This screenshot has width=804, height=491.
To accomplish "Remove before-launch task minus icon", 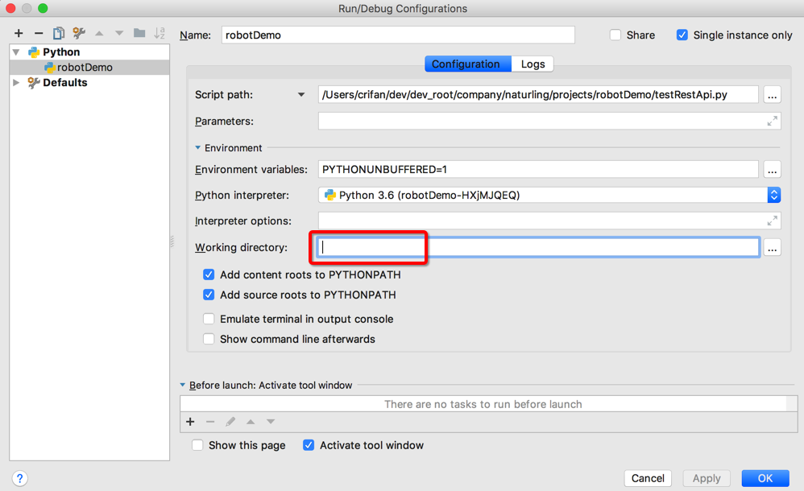I will 210,421.
